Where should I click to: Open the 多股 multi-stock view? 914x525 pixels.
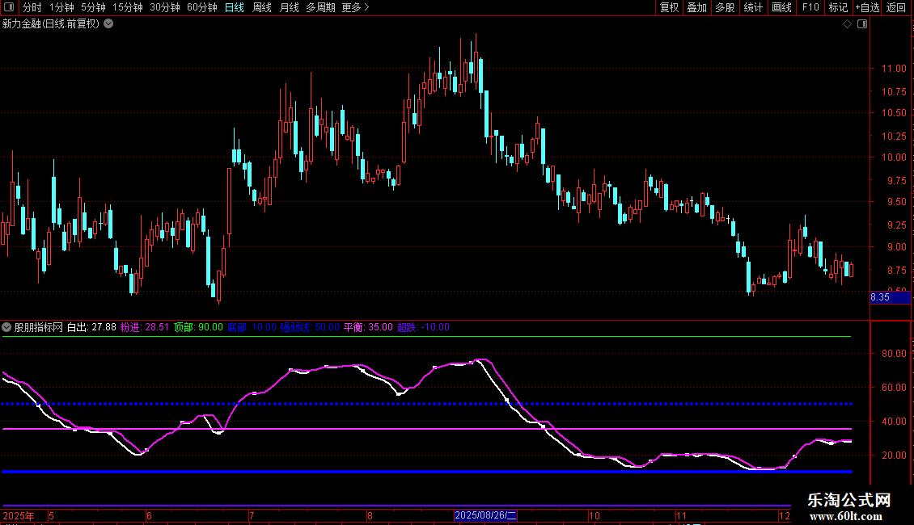[725, 7]
